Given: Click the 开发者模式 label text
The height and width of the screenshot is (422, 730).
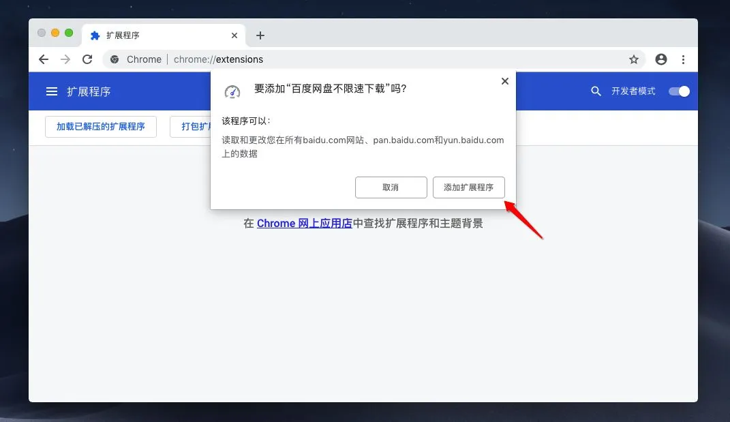Looking at the screenshot, I should click(x=633, y=91).
